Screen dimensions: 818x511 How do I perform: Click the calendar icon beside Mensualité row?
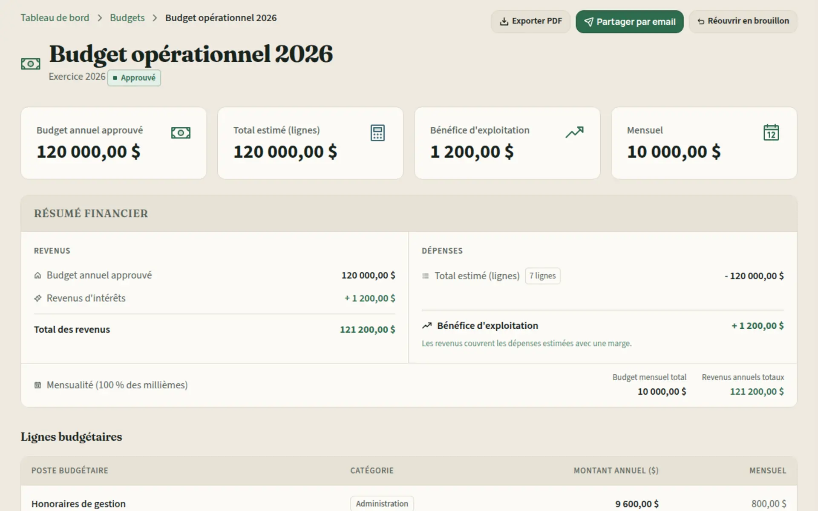pos(37,385)
